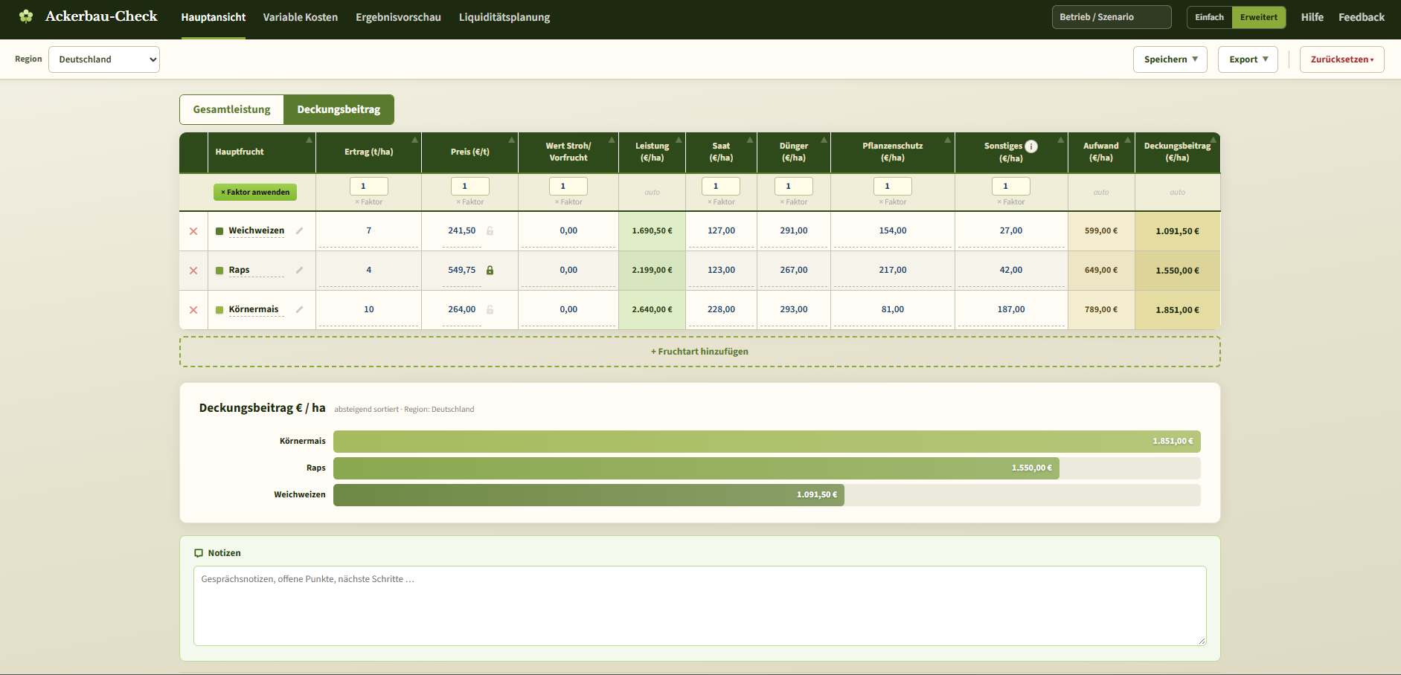Select the Erweitert mode toggle
The height and width of the screenshot is (675, 1401).
click(1259, 17)
